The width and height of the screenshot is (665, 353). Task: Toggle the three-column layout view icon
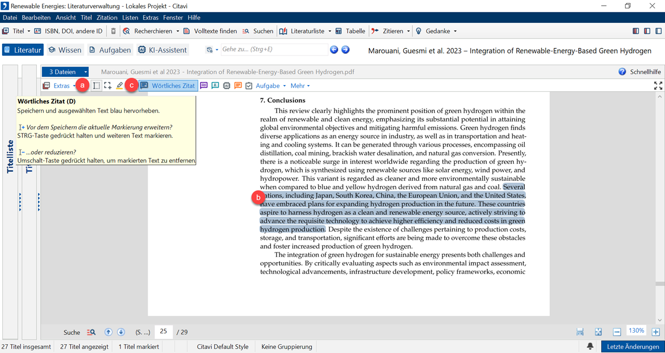coord(635,31)
